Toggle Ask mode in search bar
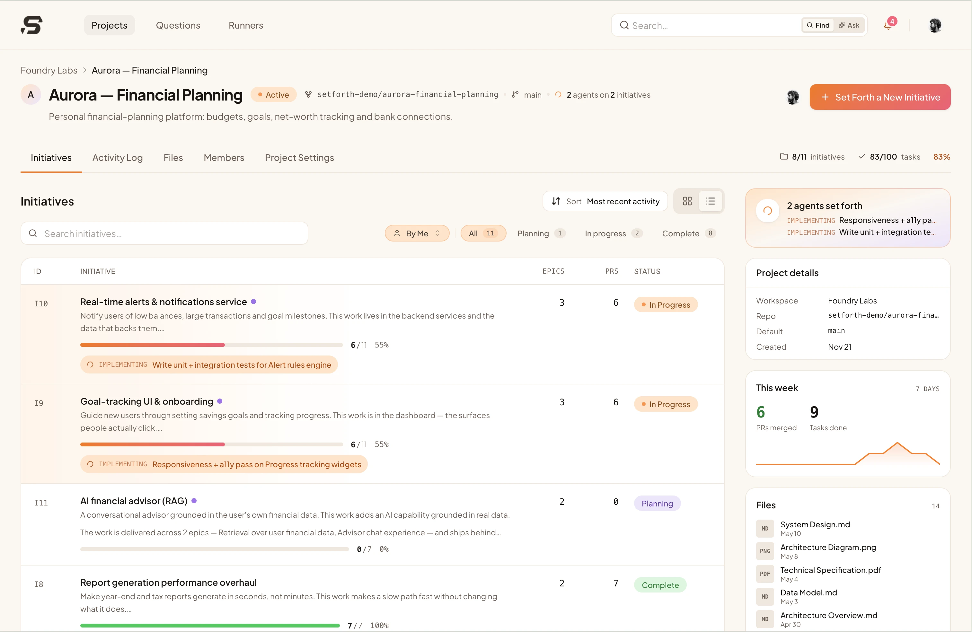The image size is (972, 632). [849, 25]
